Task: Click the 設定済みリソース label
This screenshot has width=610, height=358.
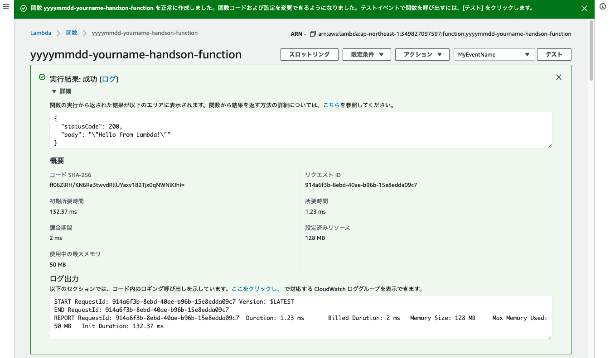Action: (x=328, y=228)
